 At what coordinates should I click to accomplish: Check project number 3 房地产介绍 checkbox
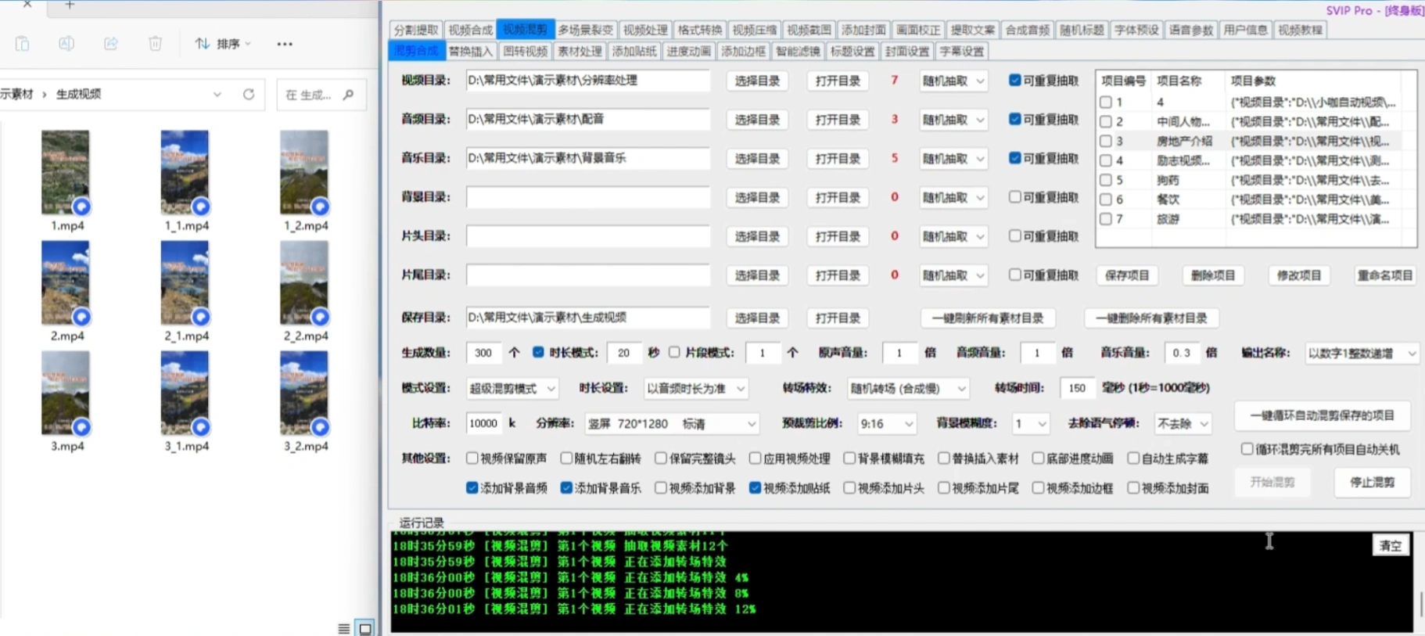point(1105,141)
